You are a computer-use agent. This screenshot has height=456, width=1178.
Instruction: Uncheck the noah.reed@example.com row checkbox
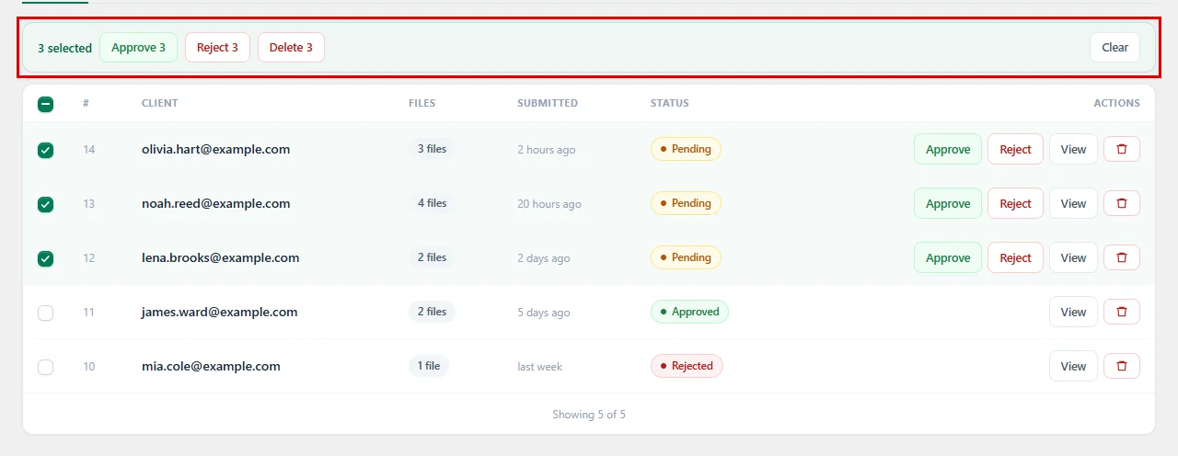(x=45, y=204)
